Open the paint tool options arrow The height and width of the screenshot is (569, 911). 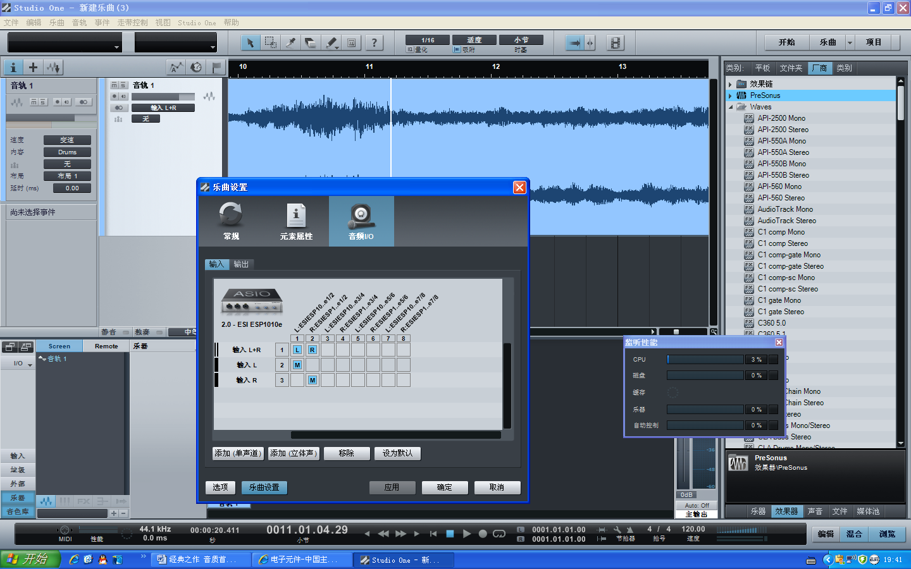337,47
